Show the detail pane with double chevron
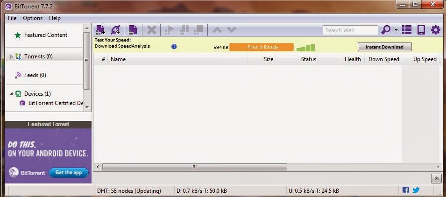 click(436, 178)
